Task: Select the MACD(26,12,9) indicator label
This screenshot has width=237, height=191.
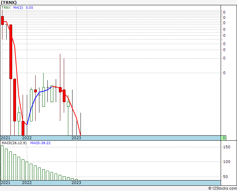Action: point(14,143)
